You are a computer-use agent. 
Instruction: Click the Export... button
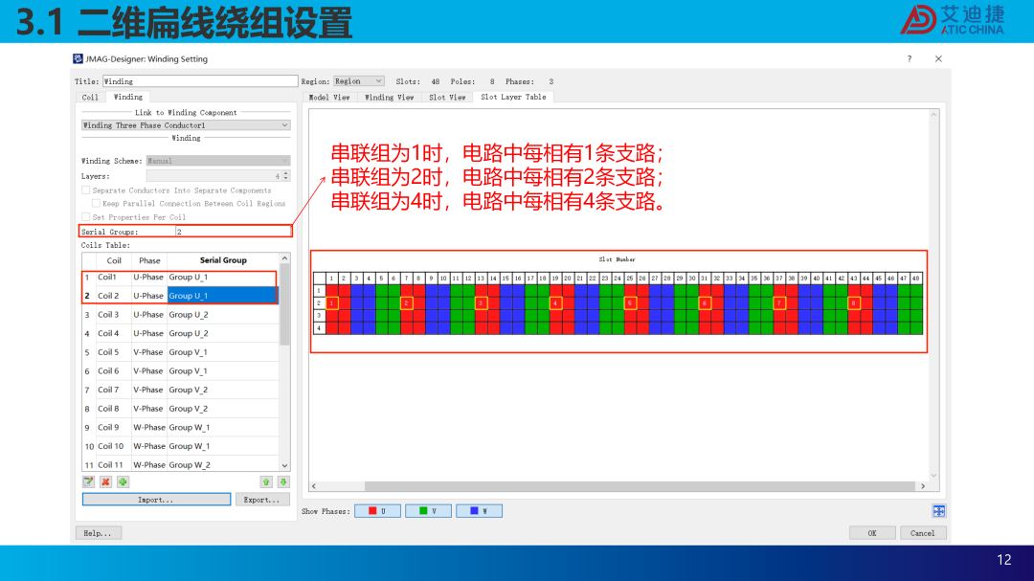click(261, 500)
